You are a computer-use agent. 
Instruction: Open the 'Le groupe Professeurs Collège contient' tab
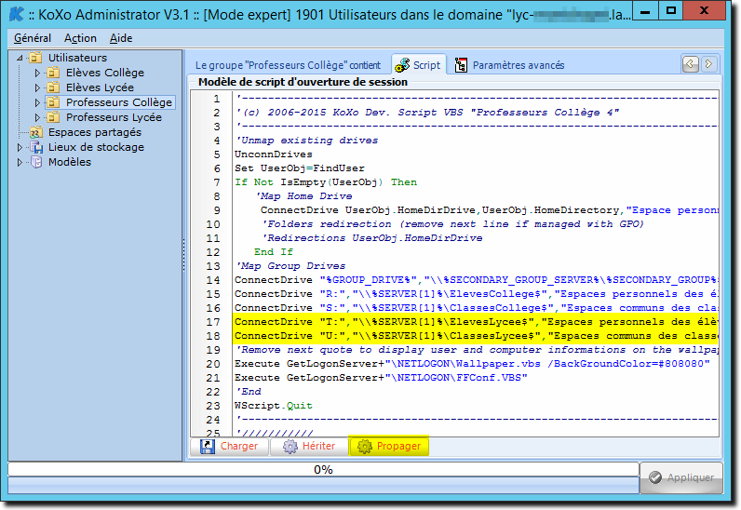(288, 65)
